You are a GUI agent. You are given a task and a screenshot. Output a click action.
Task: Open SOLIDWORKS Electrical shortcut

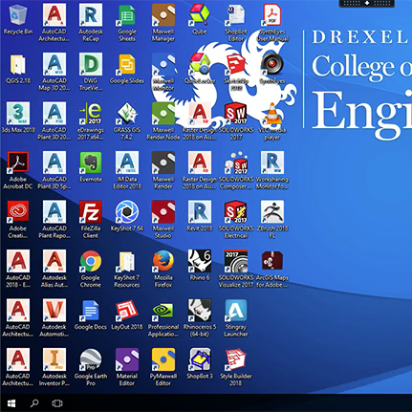(236, 212)
